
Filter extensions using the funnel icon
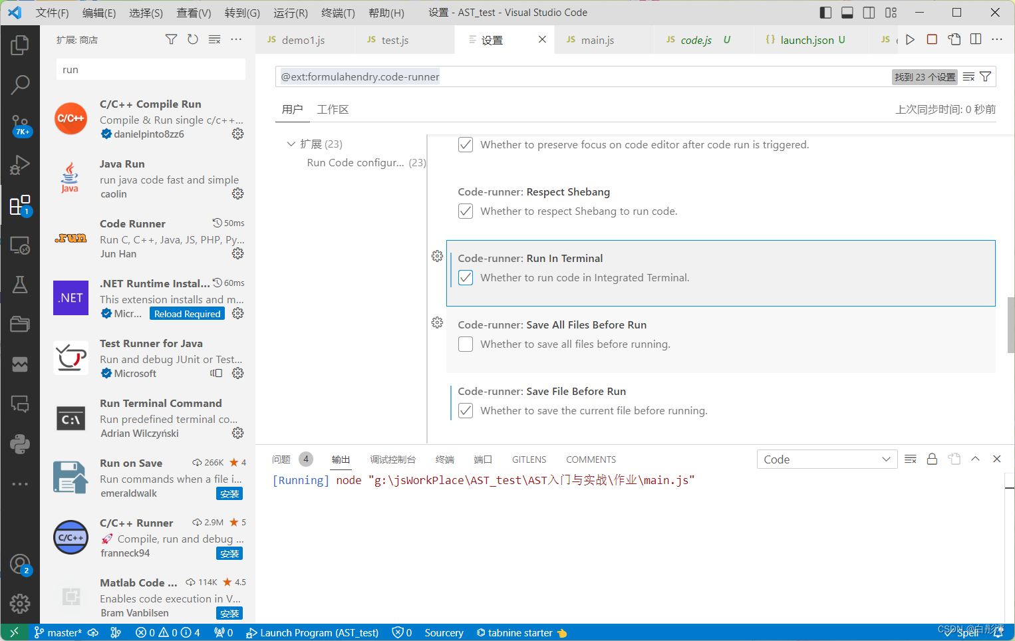[x=171, y=40]
